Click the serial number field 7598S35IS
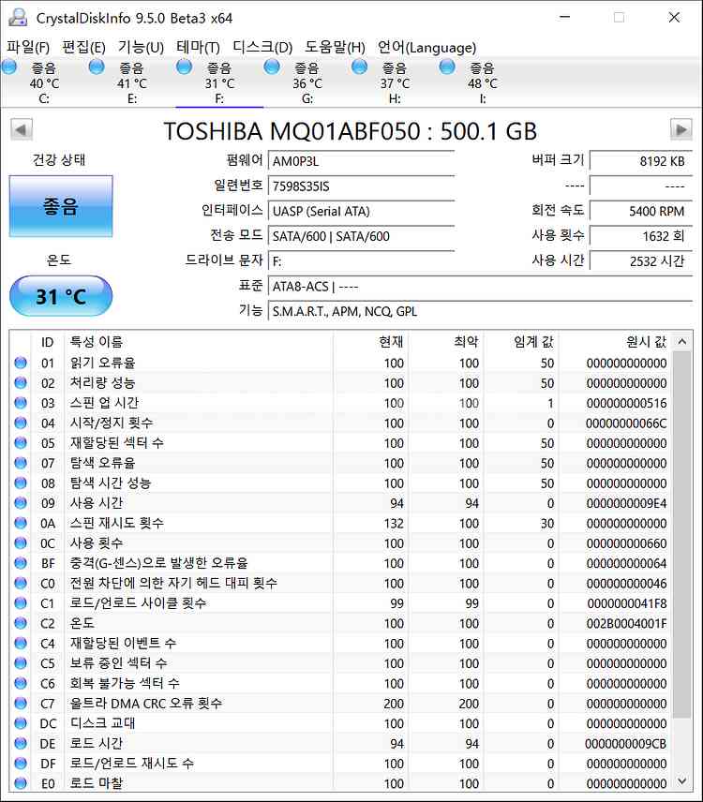 361,186
